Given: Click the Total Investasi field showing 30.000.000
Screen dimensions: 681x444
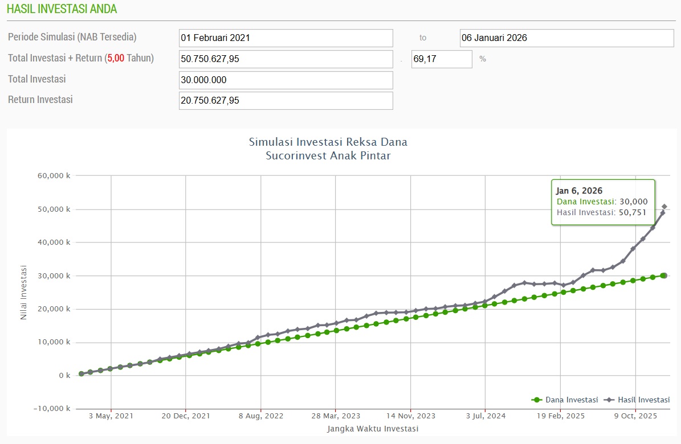Looking at the screenshot, I should pos(286,80).
